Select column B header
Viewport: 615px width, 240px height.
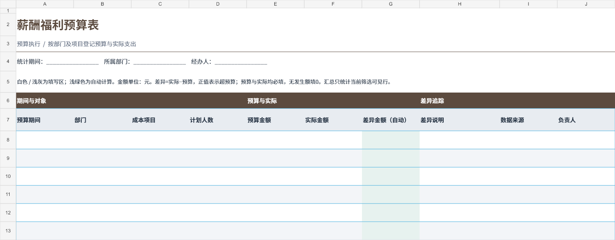click(102, 4)
